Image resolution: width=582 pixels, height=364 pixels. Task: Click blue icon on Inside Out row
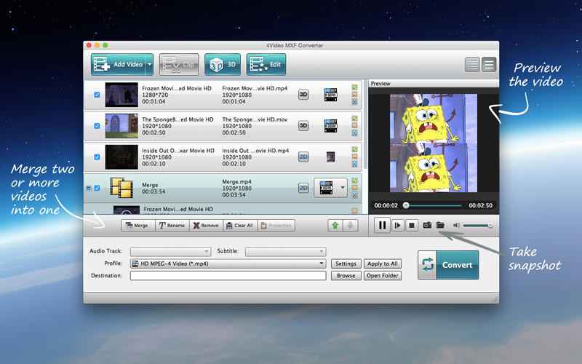pyautogui.click(x=354, y=164)
